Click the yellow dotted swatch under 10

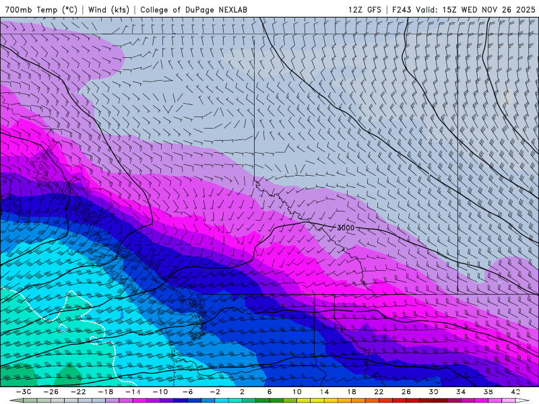point(304,401)
